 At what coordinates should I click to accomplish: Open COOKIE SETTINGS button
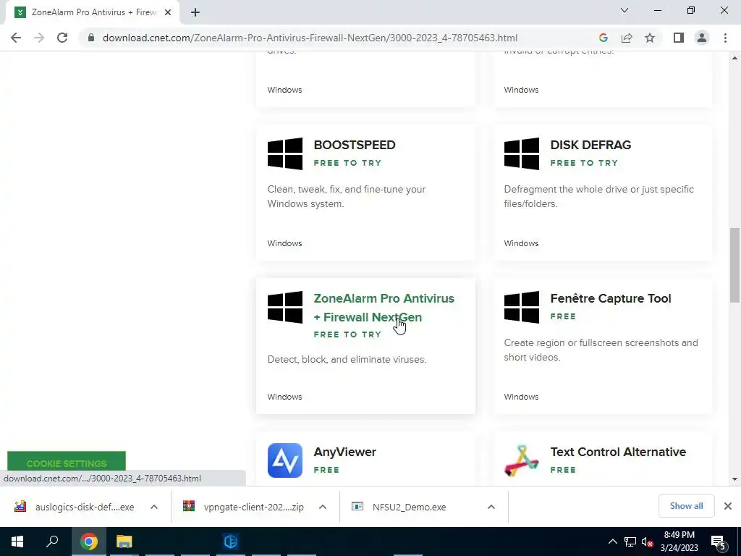(x=67, y=463)
